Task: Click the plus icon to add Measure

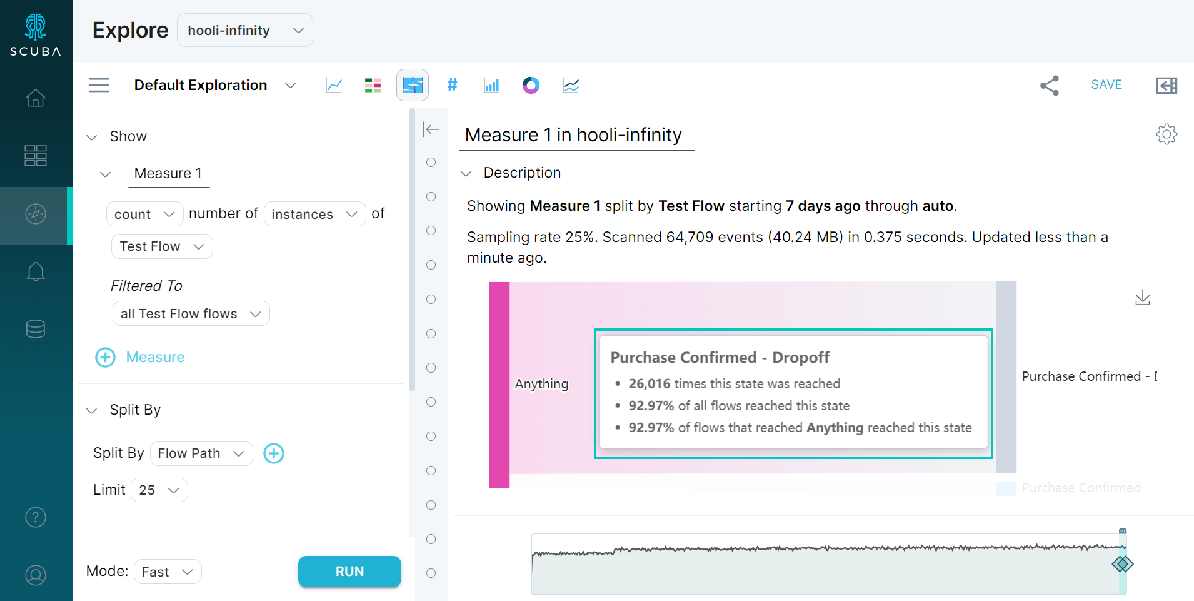Action: [105, 357]
